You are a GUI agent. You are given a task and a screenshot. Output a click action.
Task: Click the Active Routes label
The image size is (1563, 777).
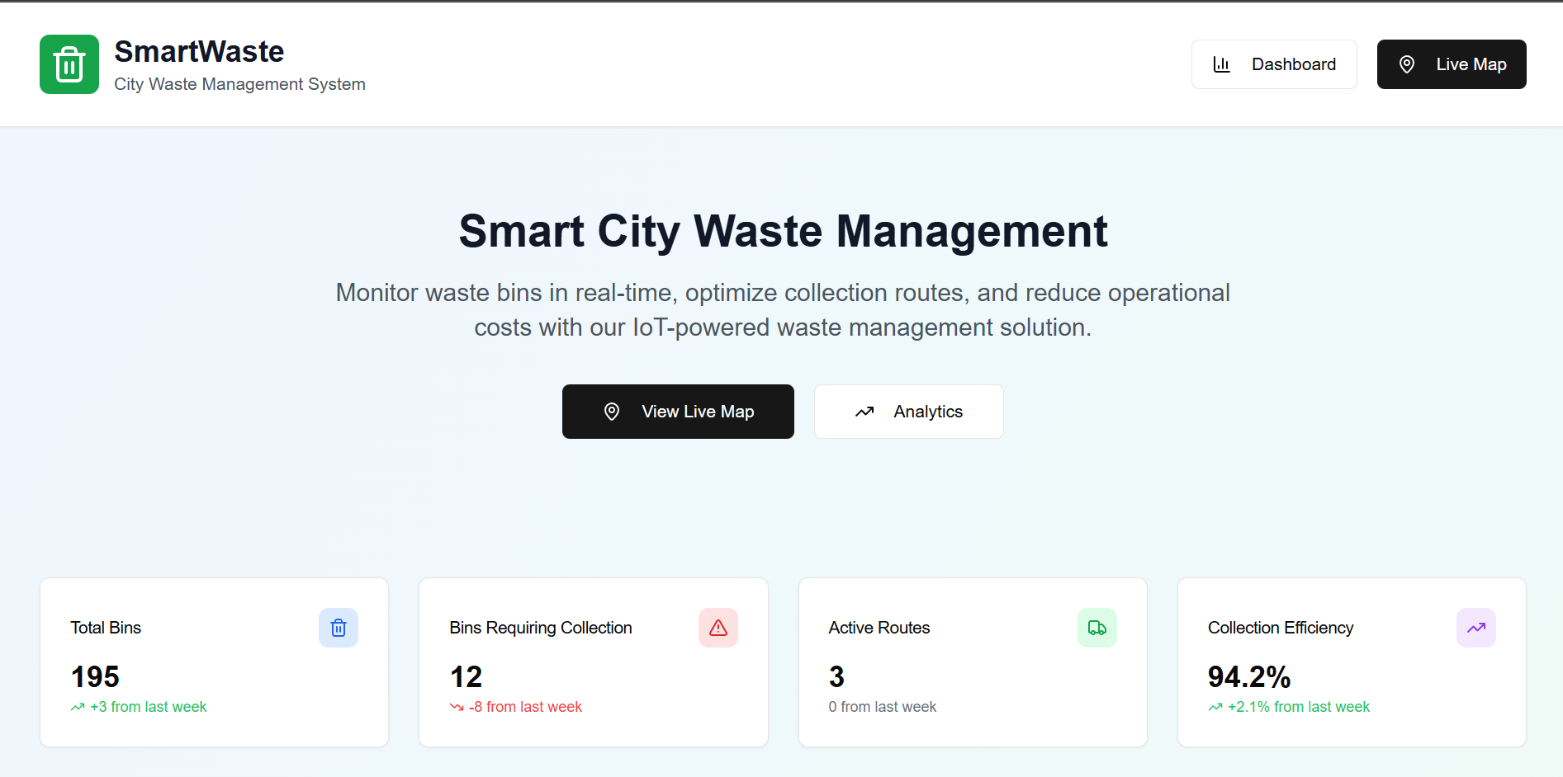click(x=879, y=628)
